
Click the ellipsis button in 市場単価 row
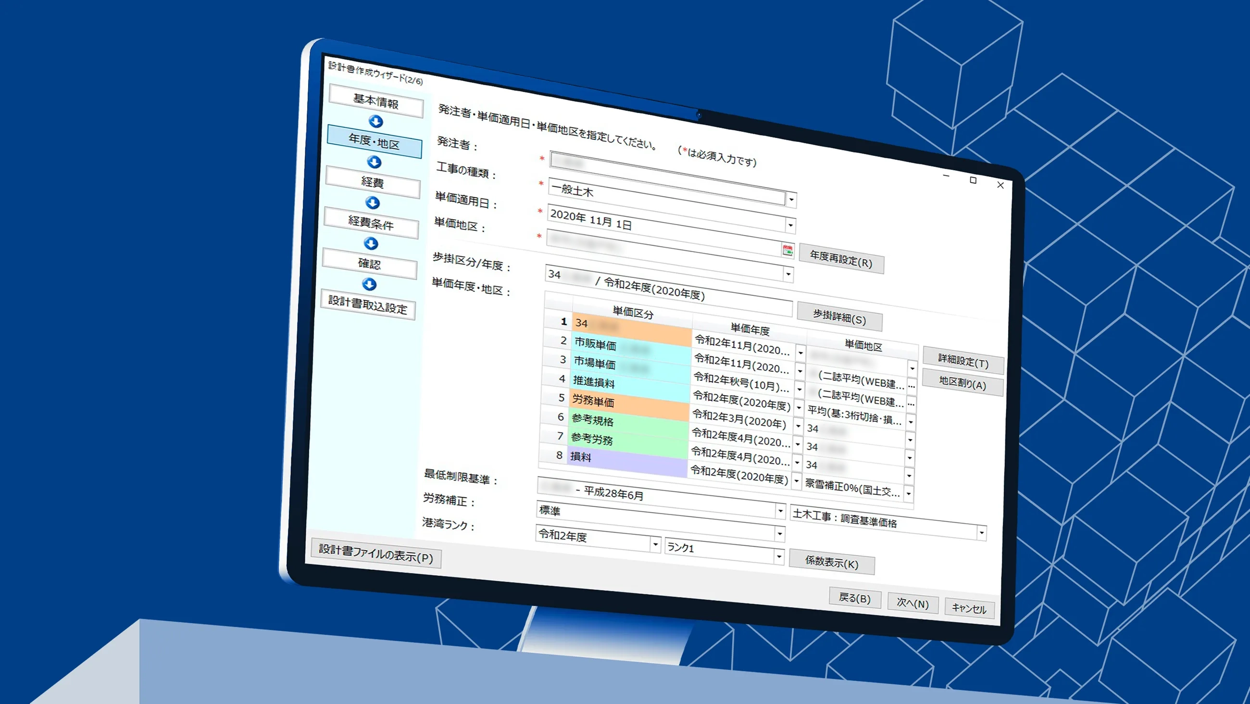pyautogui.click(x=911, y=404)
